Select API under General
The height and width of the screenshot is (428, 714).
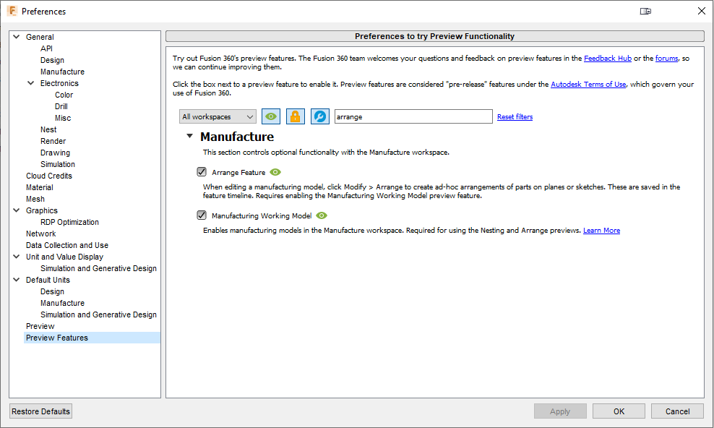(46, 48)
